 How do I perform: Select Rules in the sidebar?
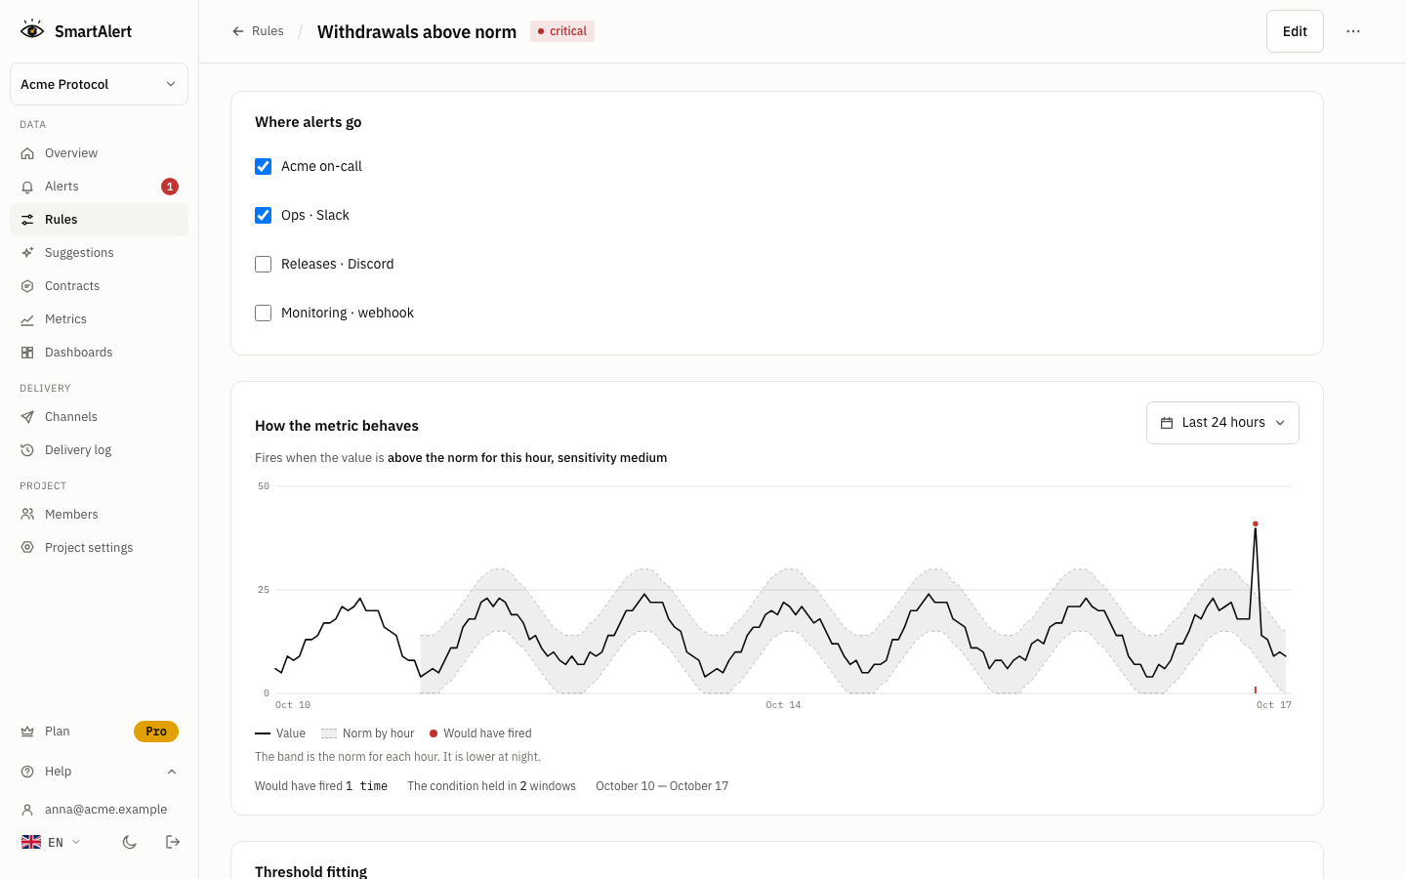[x=99, y=220]
